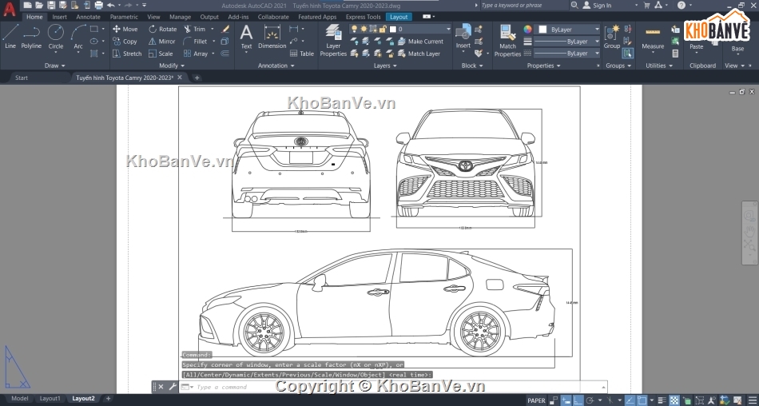Open the Insert ribbon tab
This screenshot has height=406, width=759.
[60, 17]
